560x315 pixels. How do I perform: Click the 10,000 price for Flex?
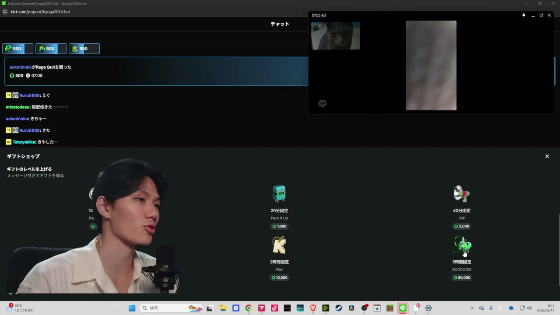tap(279, 277)
